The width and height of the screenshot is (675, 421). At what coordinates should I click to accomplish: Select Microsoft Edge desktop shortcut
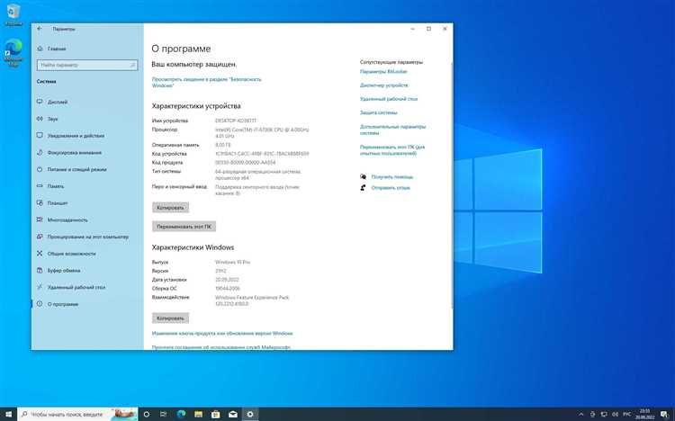click(13, 53)
